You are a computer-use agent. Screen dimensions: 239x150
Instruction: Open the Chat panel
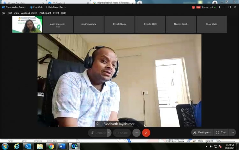[221, 132]
